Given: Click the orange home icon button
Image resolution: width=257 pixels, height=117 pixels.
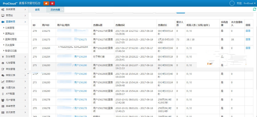Looking at the screenshot, I should click(46, 3).
